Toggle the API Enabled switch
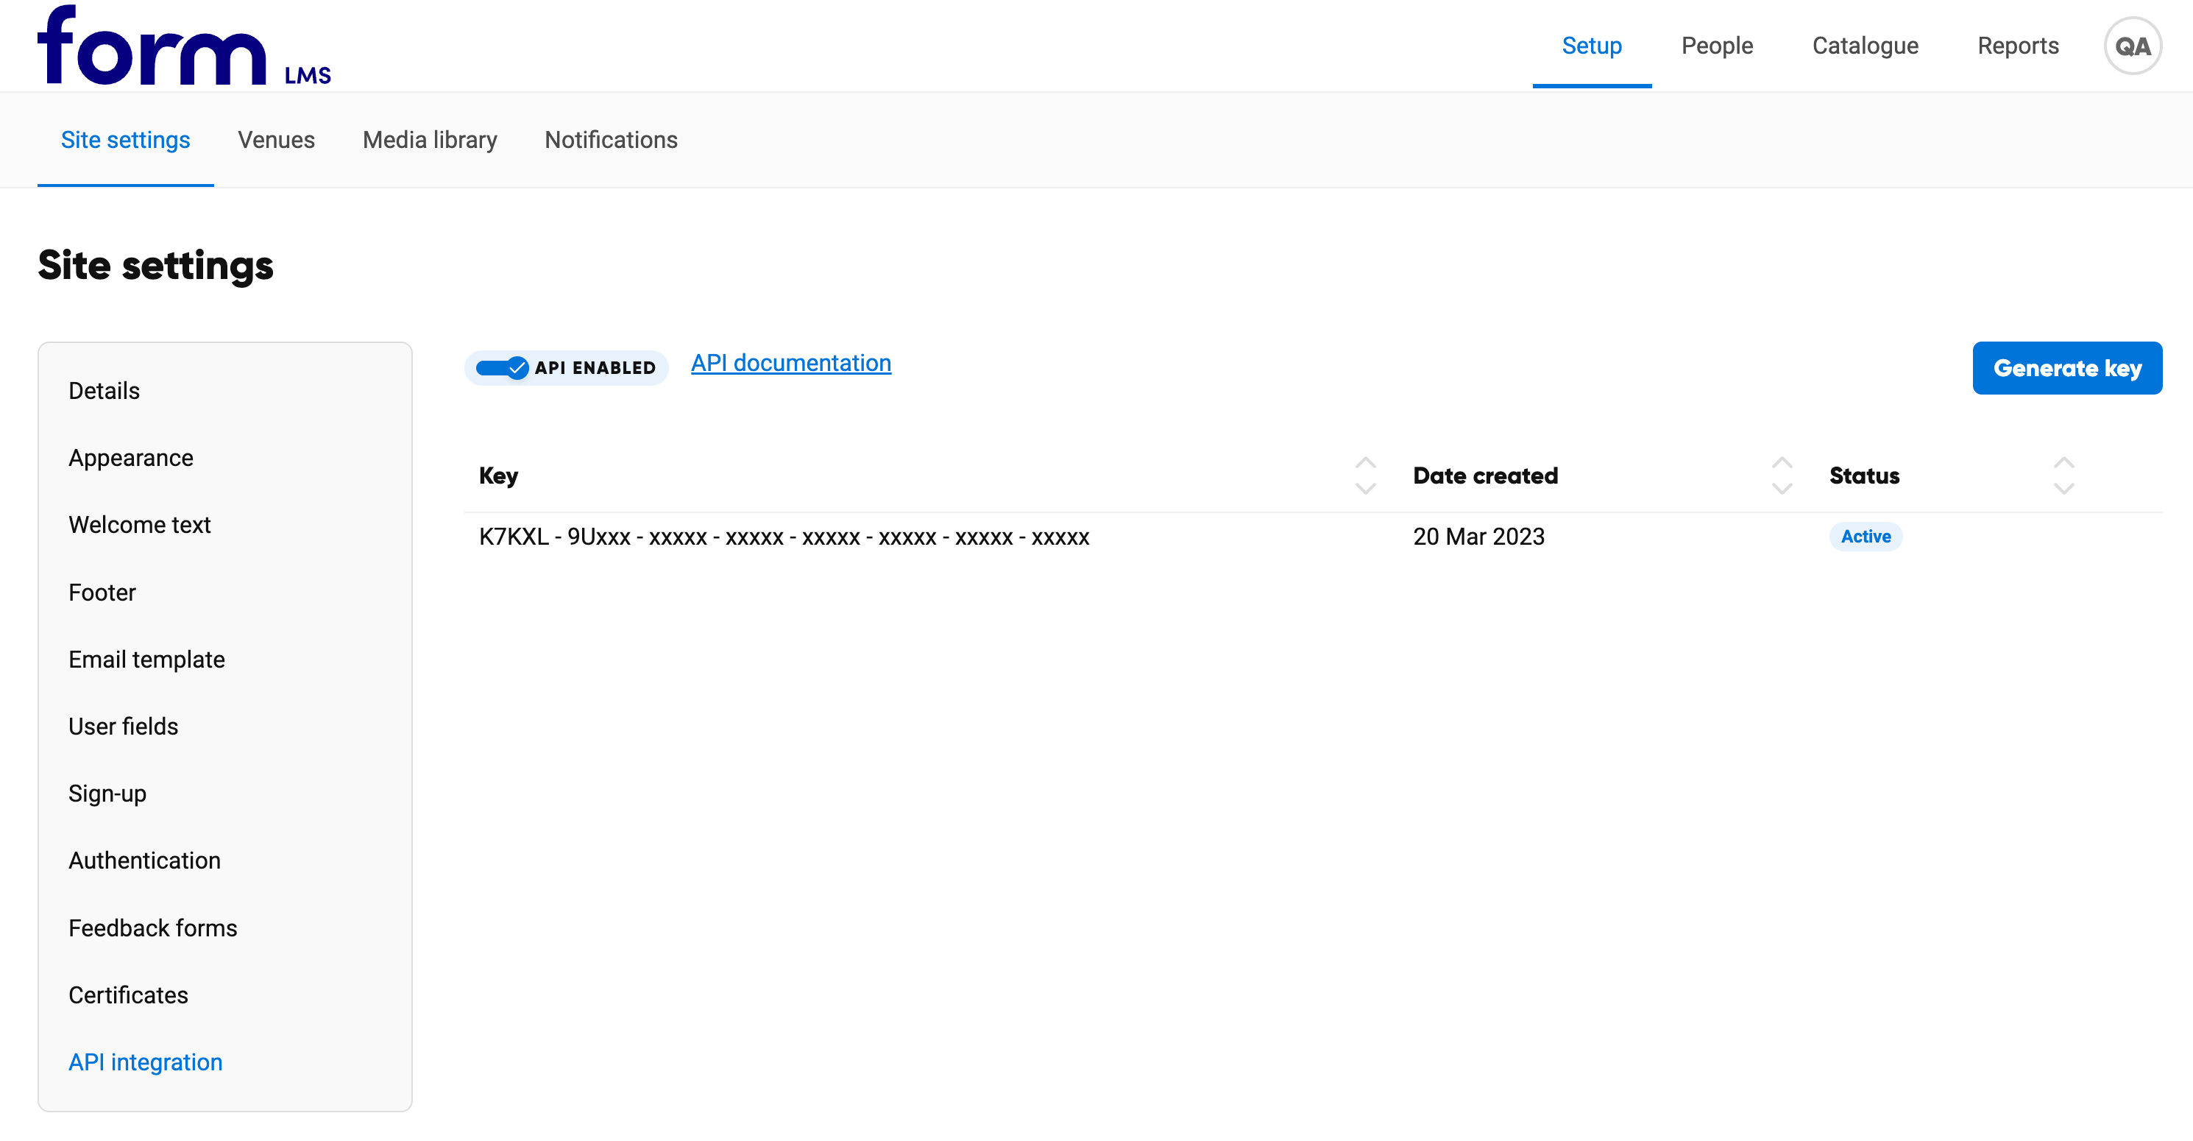This screenshot has height=1141, width=2193. [x=503, y=368]
